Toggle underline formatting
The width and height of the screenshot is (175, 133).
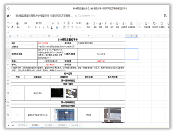pyautogui.click(x=44, y=27)
